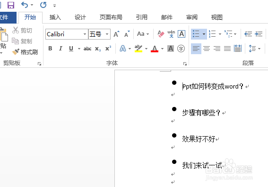Click the Calibri font name box
This screenshot has height=187, width=268.
[x=65, y=34]
